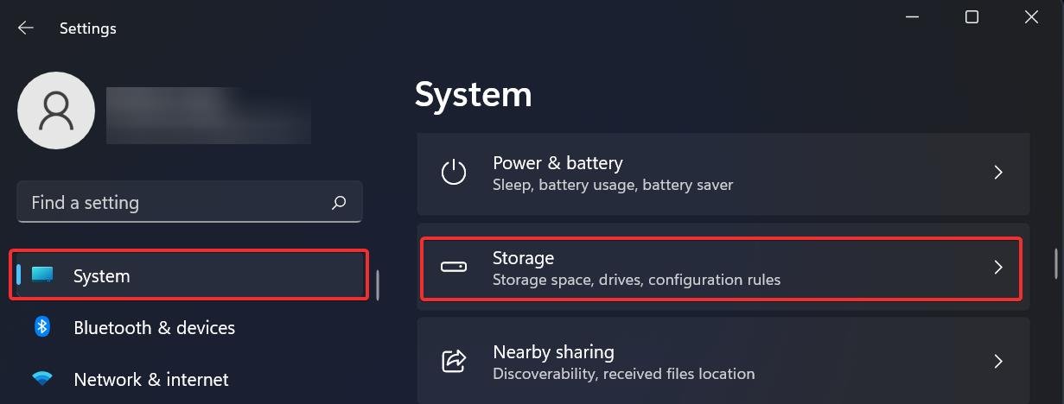This screenshot has width=1064, height=404.
Task: Click the Bluetooth icon in the sidebar
Action: (41, 327)
